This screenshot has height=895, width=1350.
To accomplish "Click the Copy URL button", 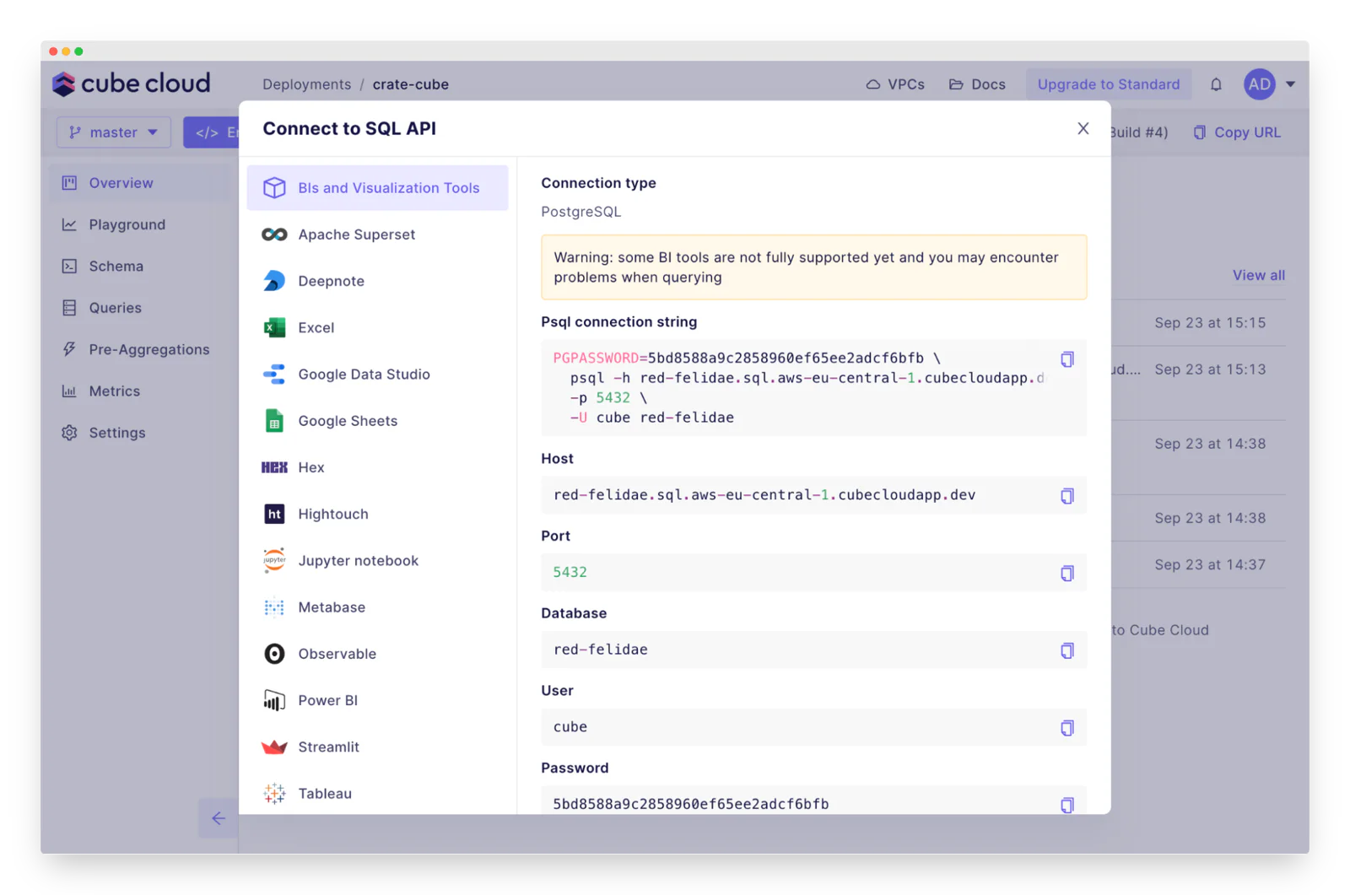I will point(1237,132).
